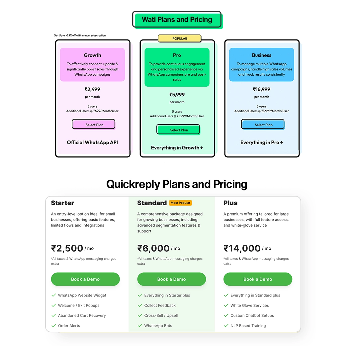Screen dimensions: 346x346
Task: Click the checkmark next to NLP Based Training
Action: click(226, 326)
